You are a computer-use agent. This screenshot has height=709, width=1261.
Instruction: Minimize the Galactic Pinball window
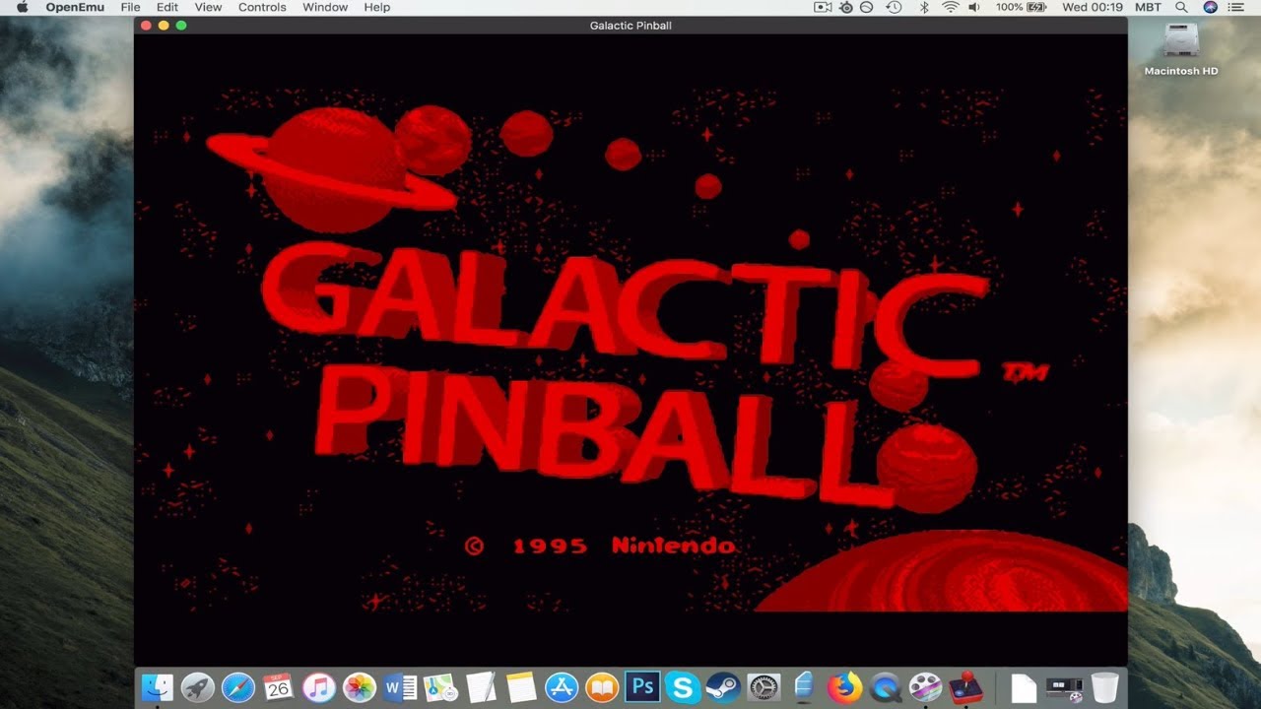click(164, 26)
